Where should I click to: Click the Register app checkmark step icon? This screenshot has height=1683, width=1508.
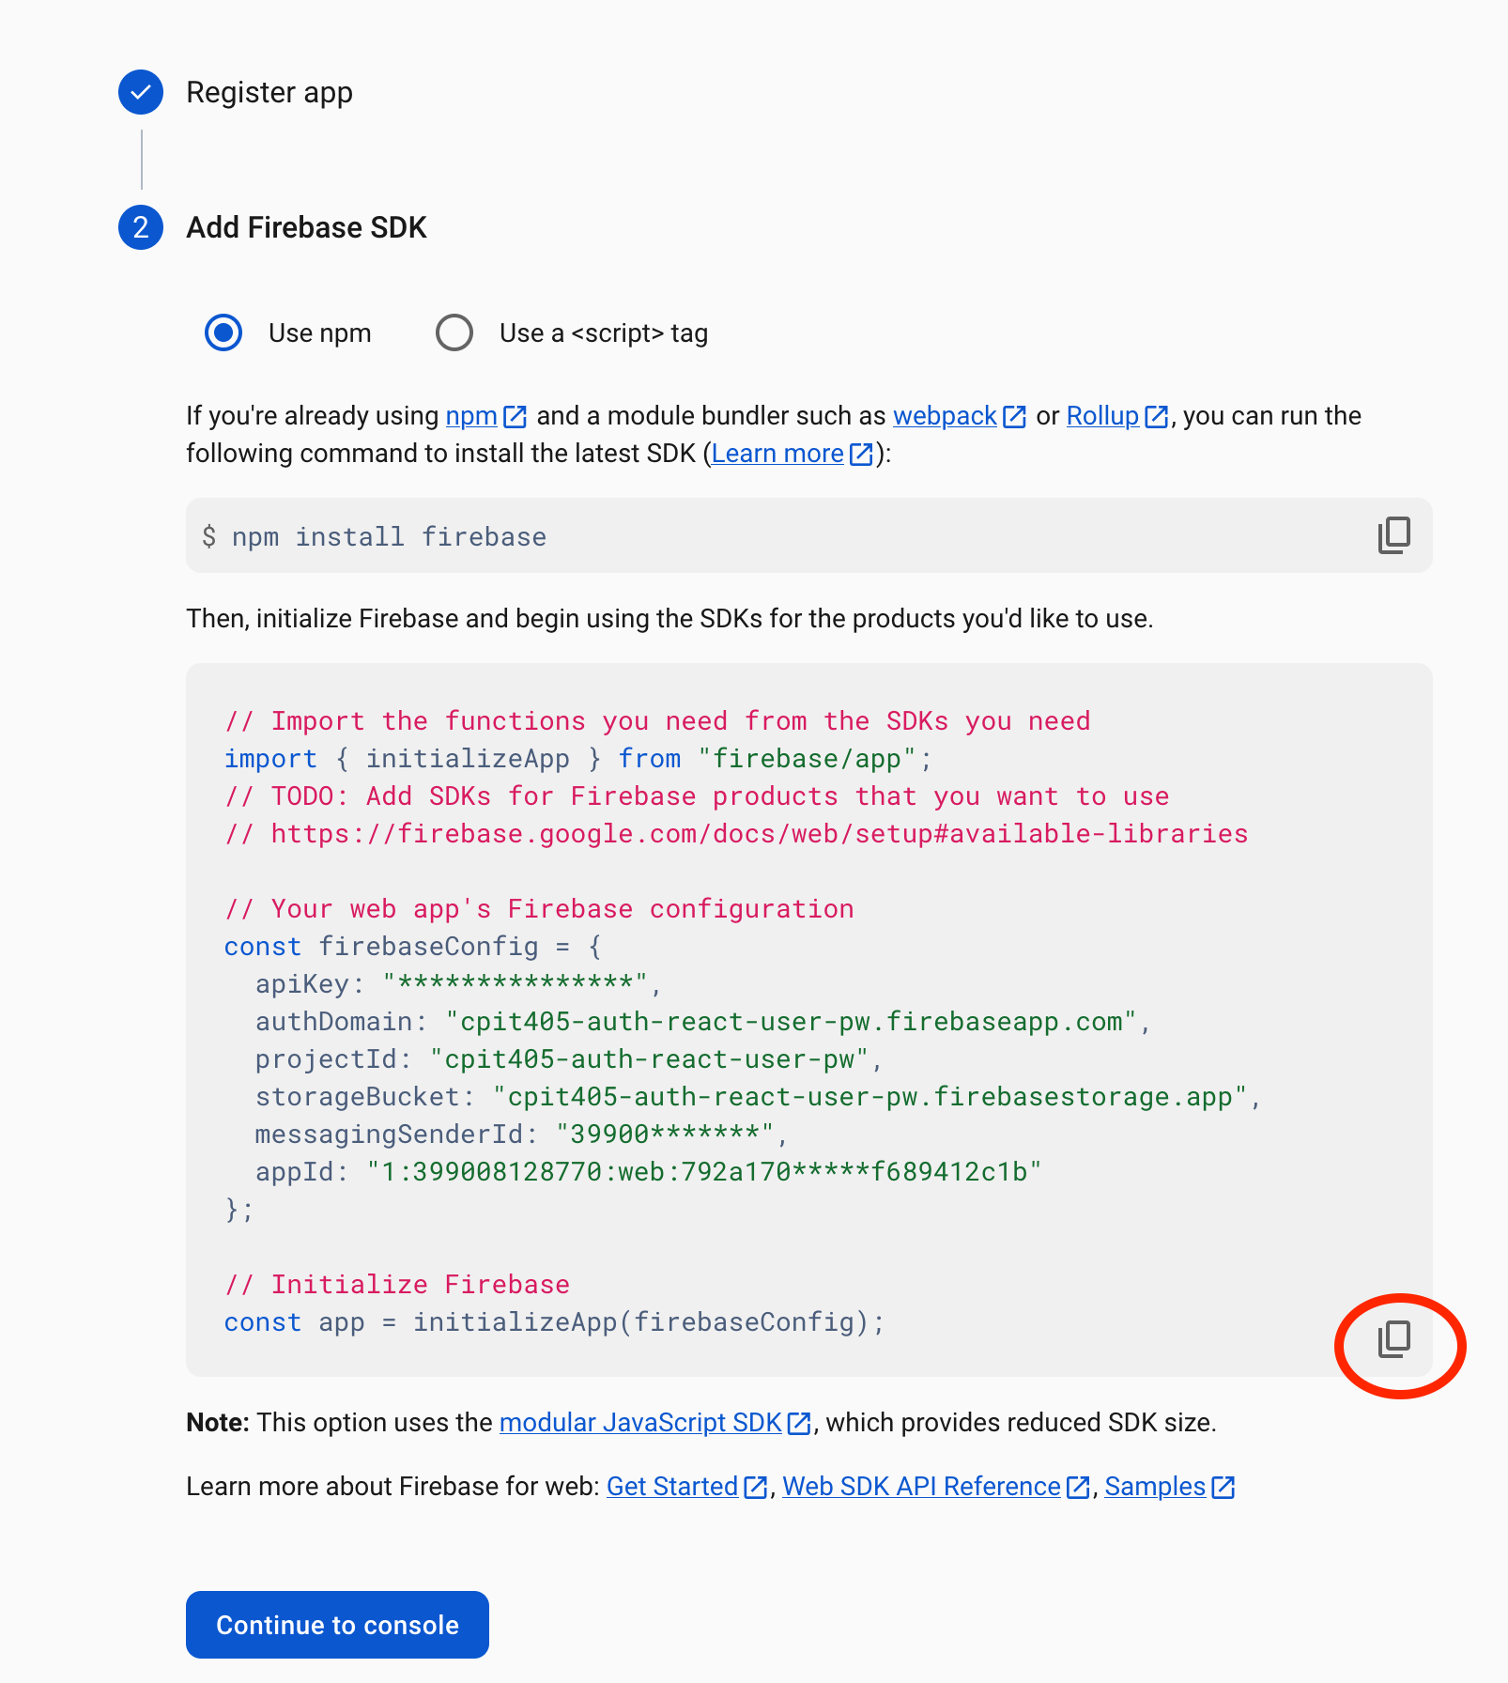[141, 92]
